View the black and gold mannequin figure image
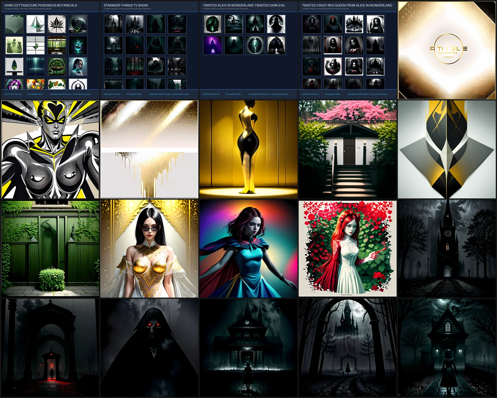 click(x=248, y=149)
